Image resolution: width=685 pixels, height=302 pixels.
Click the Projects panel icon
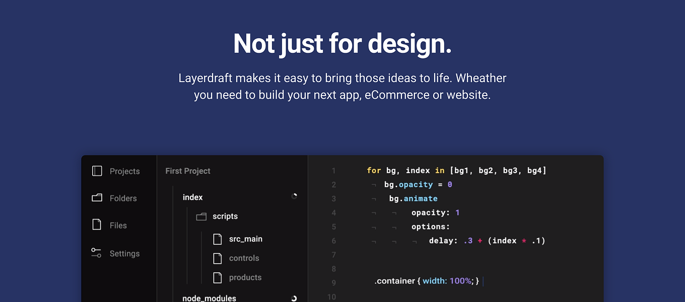coord(97,171)
